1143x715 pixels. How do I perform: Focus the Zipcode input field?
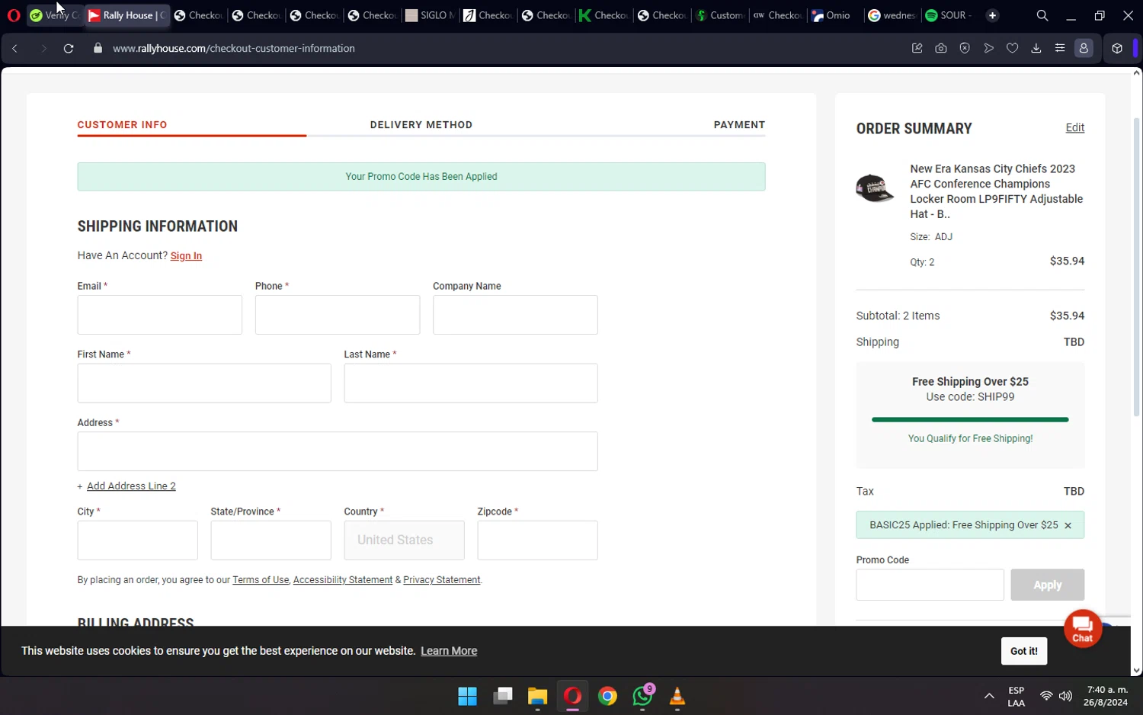click(538, 540)
